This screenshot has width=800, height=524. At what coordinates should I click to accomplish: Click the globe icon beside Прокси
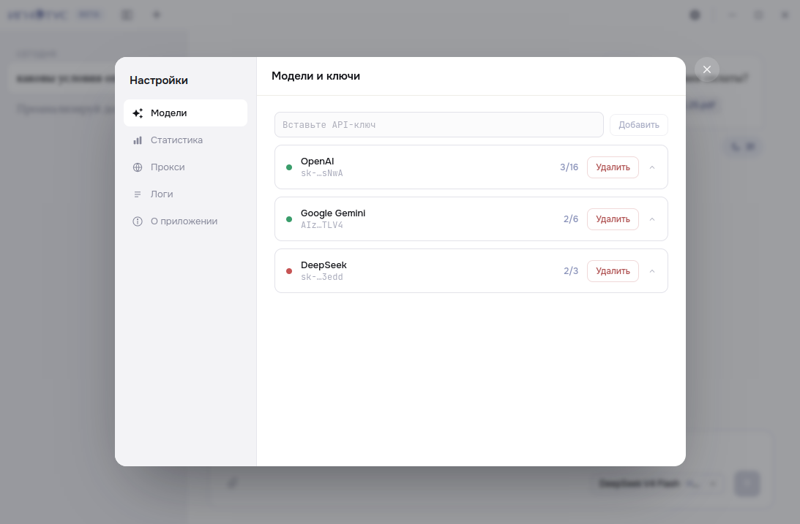click(x=138, y=167)
